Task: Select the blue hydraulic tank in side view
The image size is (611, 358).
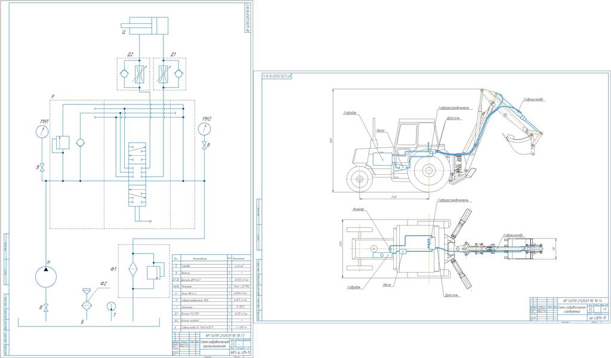Action: 382,159
